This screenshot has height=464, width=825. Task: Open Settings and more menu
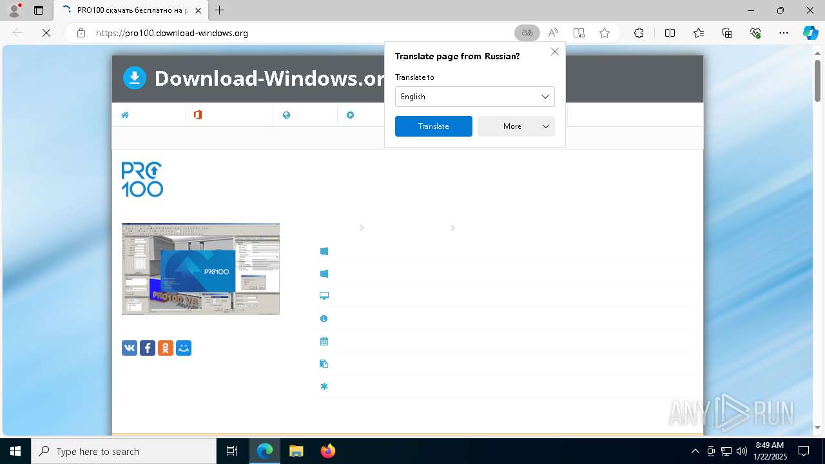point(784,33)
